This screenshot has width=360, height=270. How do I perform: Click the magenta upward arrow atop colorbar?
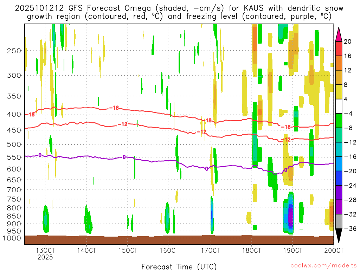click(339, 34)
